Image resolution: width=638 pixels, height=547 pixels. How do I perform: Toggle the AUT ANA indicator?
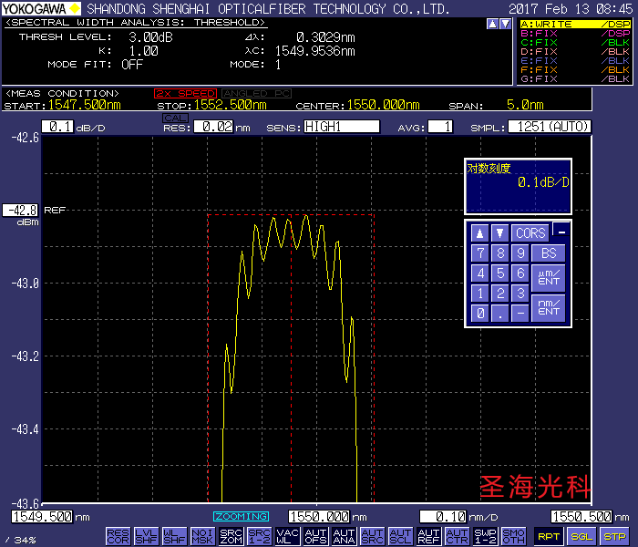(x=344, y=536)
